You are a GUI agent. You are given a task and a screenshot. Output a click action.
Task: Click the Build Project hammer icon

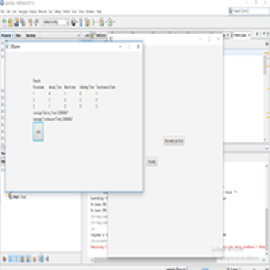tap(81, 22)
